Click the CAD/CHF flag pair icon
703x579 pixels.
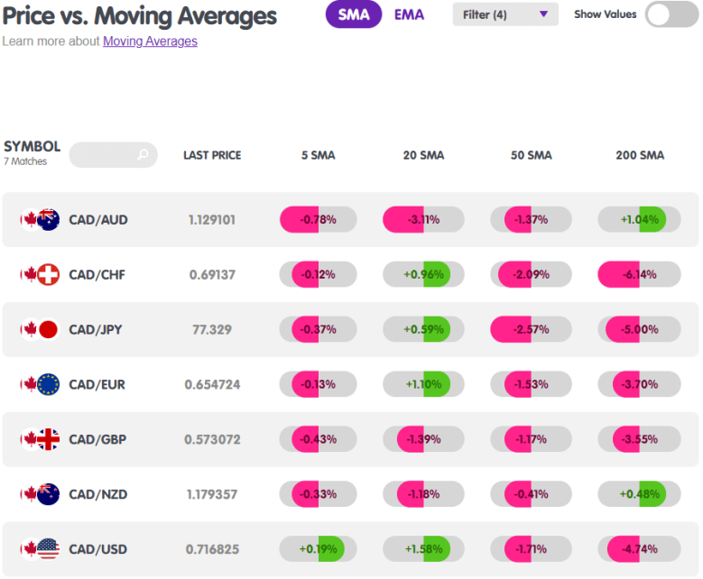tap(40, 274)
